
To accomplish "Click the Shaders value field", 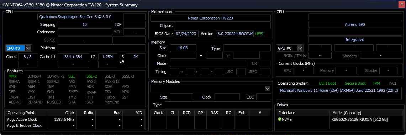I will [x=380, y=56].
